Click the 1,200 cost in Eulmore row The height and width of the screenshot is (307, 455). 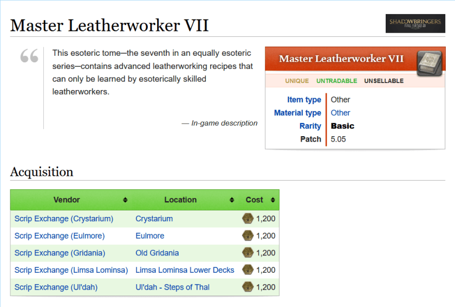coord(265,236)
